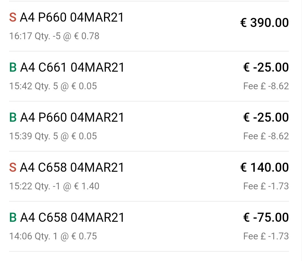Tap the 15:22 Qty. -1 @ € 1.40 details
The width and height of the screenshot is (302, 261).
coord(54,186)
